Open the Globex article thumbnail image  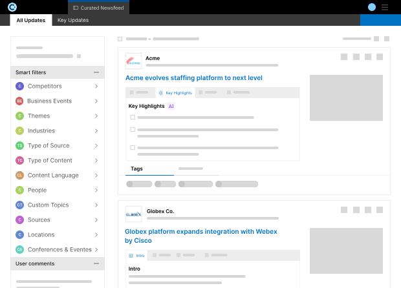tap(346, 251)
